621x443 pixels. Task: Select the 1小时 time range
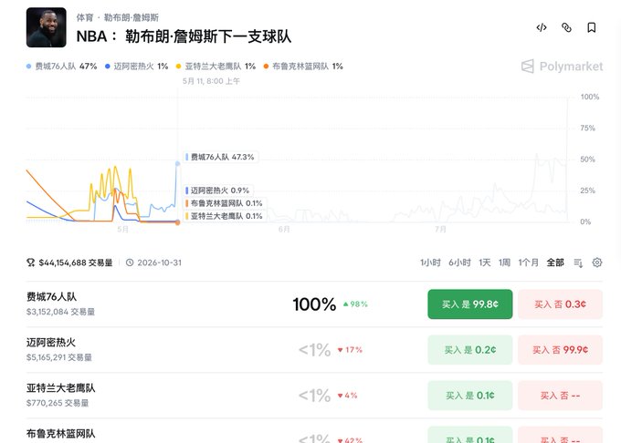pyautogui.click(x=430, y=263)
